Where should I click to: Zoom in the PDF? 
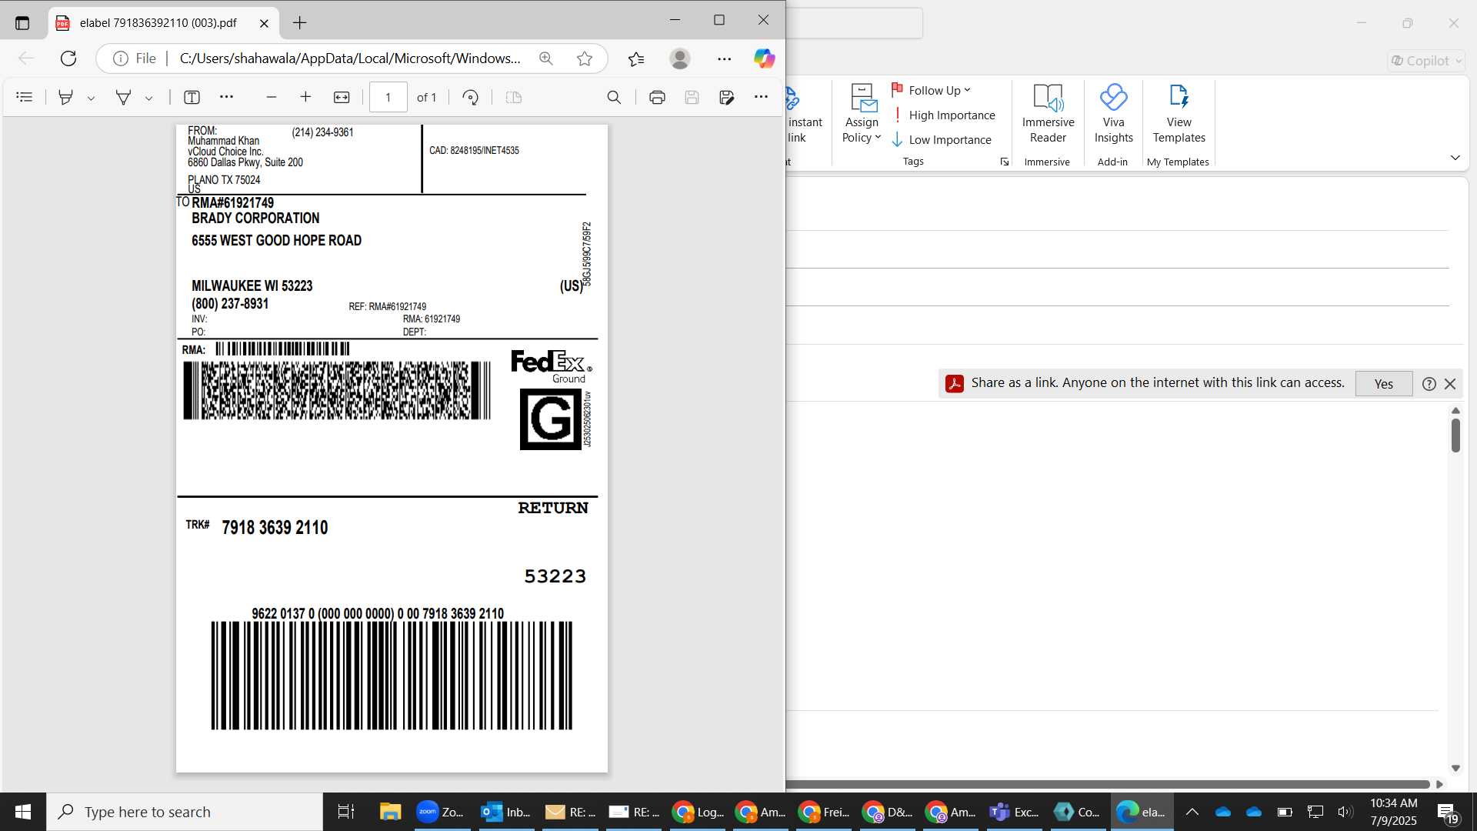click(305, 97)
